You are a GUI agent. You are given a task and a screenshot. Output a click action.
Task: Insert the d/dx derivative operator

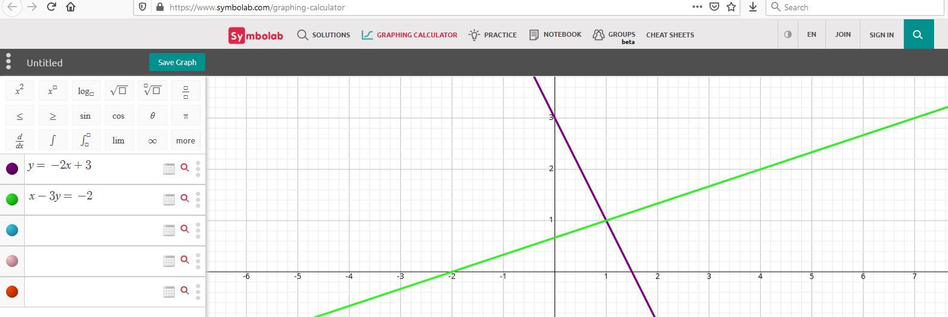point(20,140)
